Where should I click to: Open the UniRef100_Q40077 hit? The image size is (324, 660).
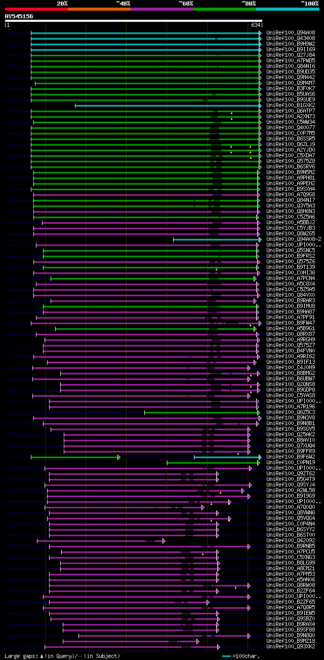(x=291, y=127)
